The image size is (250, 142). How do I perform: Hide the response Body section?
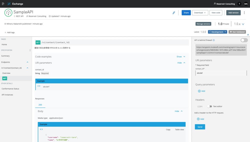(178, 111)
